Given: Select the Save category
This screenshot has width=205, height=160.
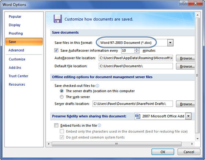Looking at the screenshot, I should [x=24, y=42].
